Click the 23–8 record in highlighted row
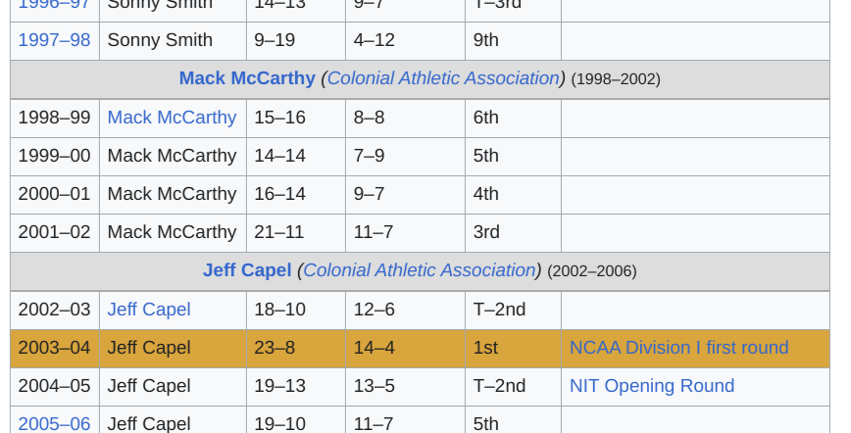851x433 pixels. (x=275, y=348)
